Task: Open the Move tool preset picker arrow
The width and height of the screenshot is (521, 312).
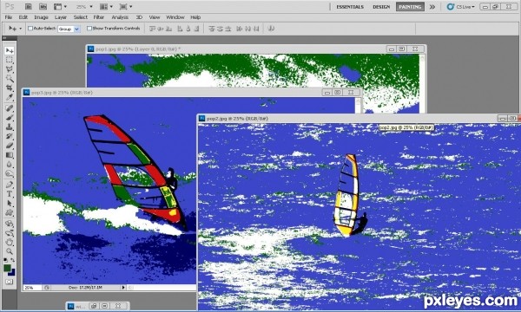Action: pos(21,29)
